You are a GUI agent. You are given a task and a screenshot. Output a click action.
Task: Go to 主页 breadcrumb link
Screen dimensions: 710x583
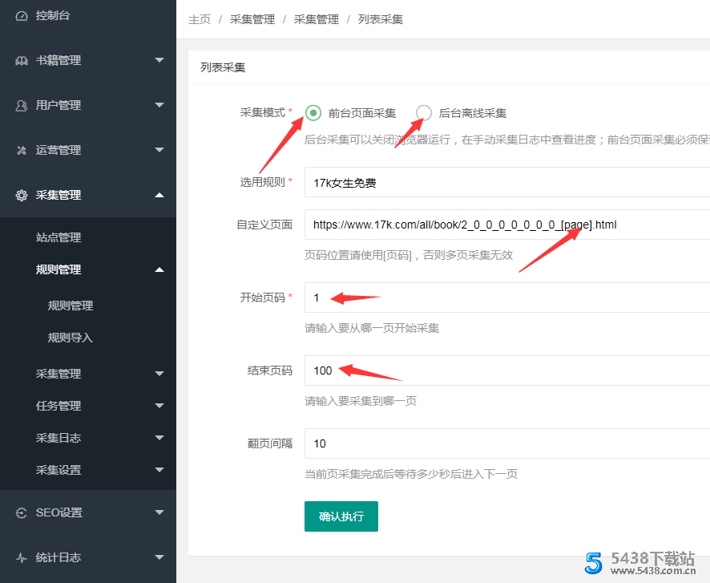coord(200,19)
